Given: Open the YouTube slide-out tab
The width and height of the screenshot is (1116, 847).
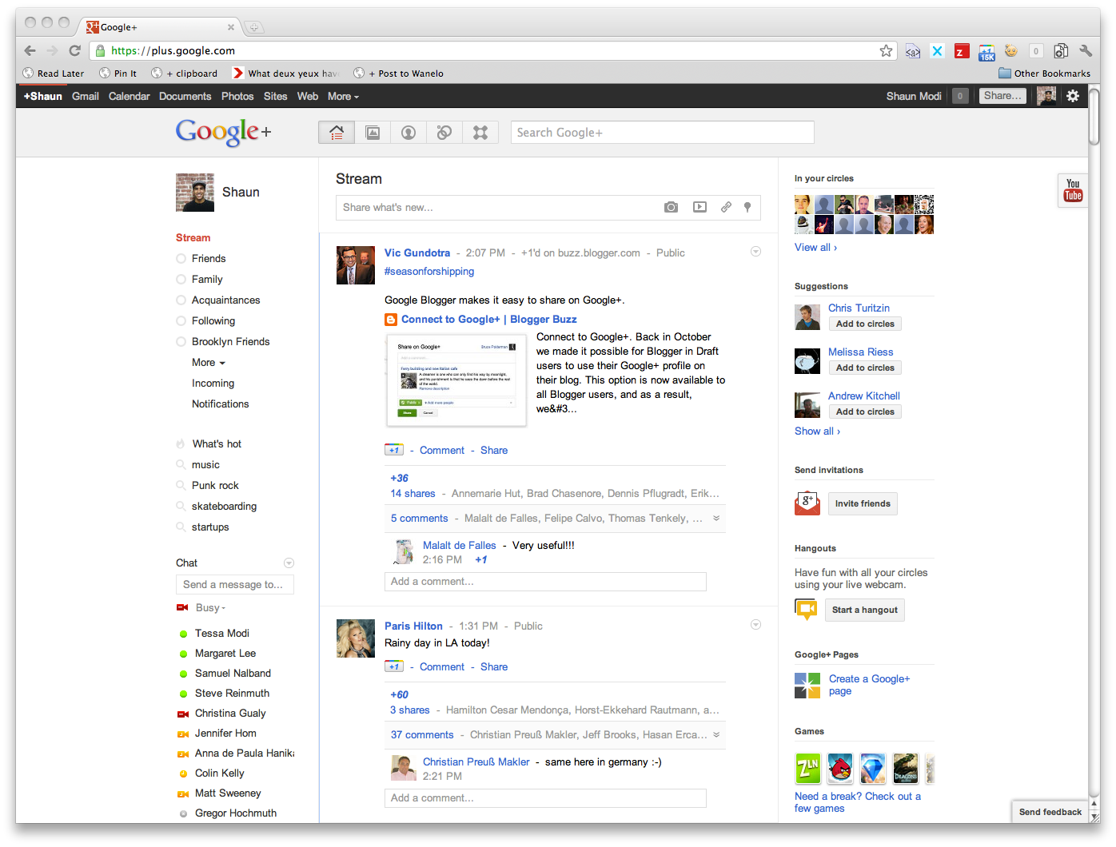Looking at the screenshot, I should tap(1072, 190).
